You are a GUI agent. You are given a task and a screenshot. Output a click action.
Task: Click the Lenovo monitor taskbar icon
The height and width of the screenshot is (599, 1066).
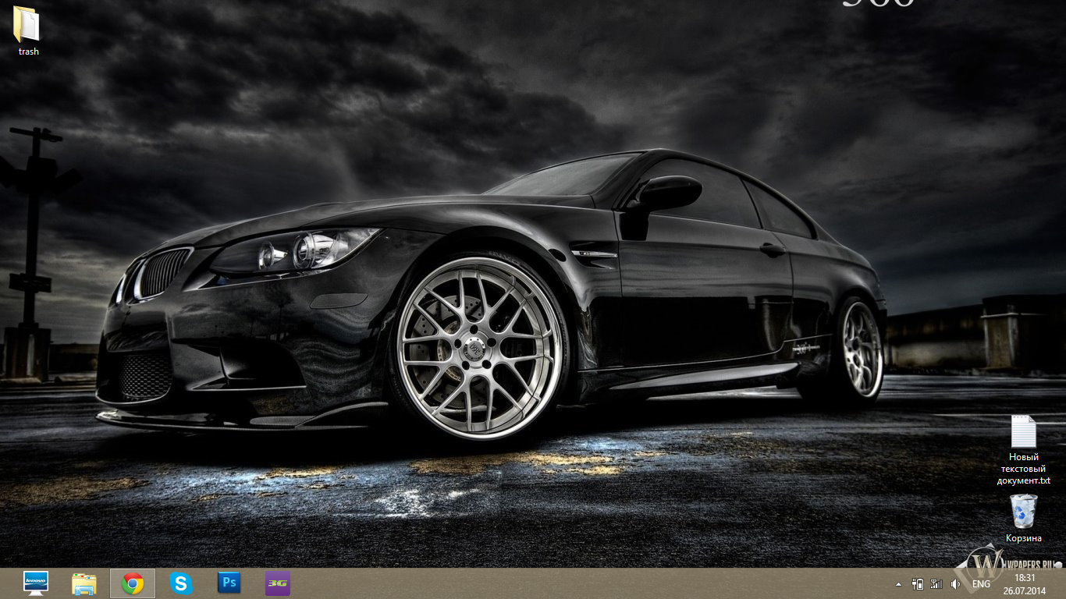coord(35,583)
